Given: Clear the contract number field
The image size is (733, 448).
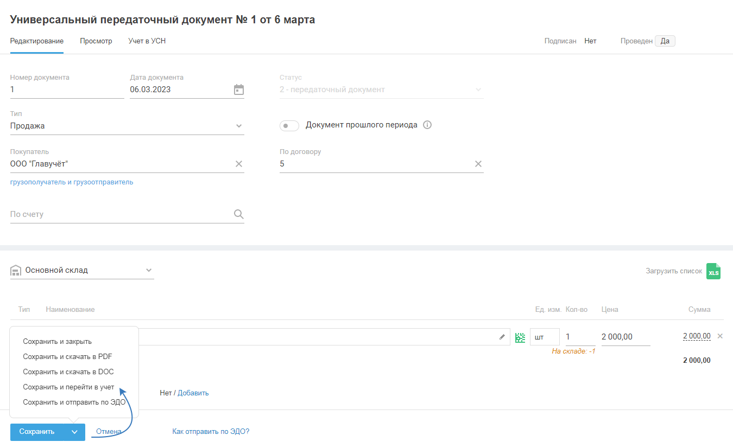Looking at the screenshot, I should click(478, 164).
